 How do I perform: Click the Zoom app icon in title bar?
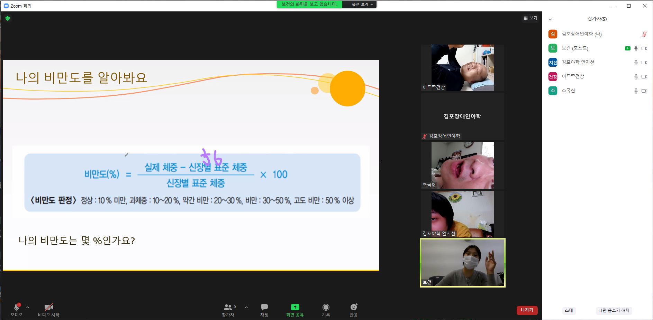6,6
